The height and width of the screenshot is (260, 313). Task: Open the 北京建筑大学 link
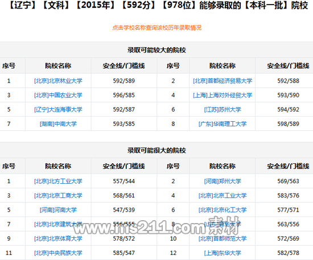[58, 224]
